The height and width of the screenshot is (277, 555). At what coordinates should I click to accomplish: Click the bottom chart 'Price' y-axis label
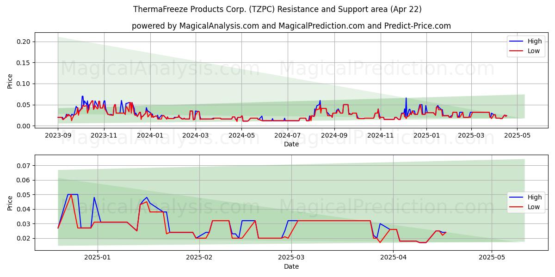click(10, 203)
